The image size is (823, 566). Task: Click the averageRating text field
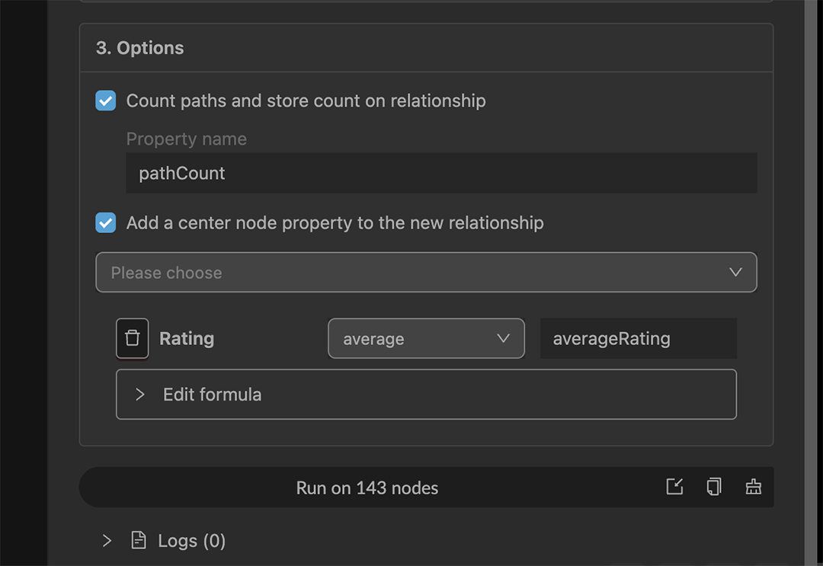[x=638, y=338]
